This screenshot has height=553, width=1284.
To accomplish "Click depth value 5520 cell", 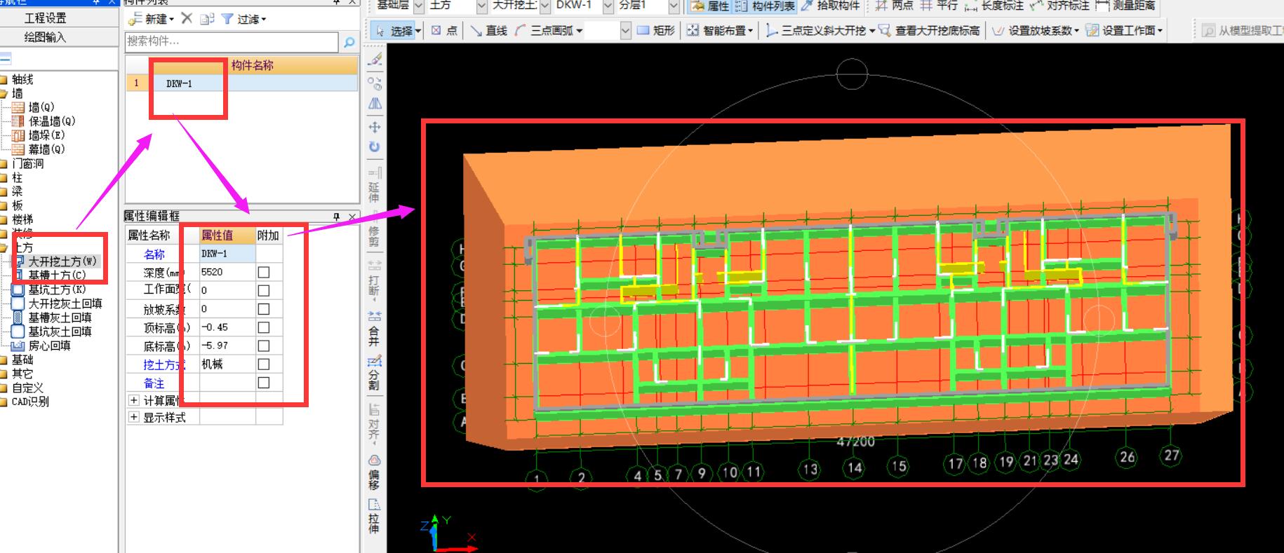I will point(227,272).
